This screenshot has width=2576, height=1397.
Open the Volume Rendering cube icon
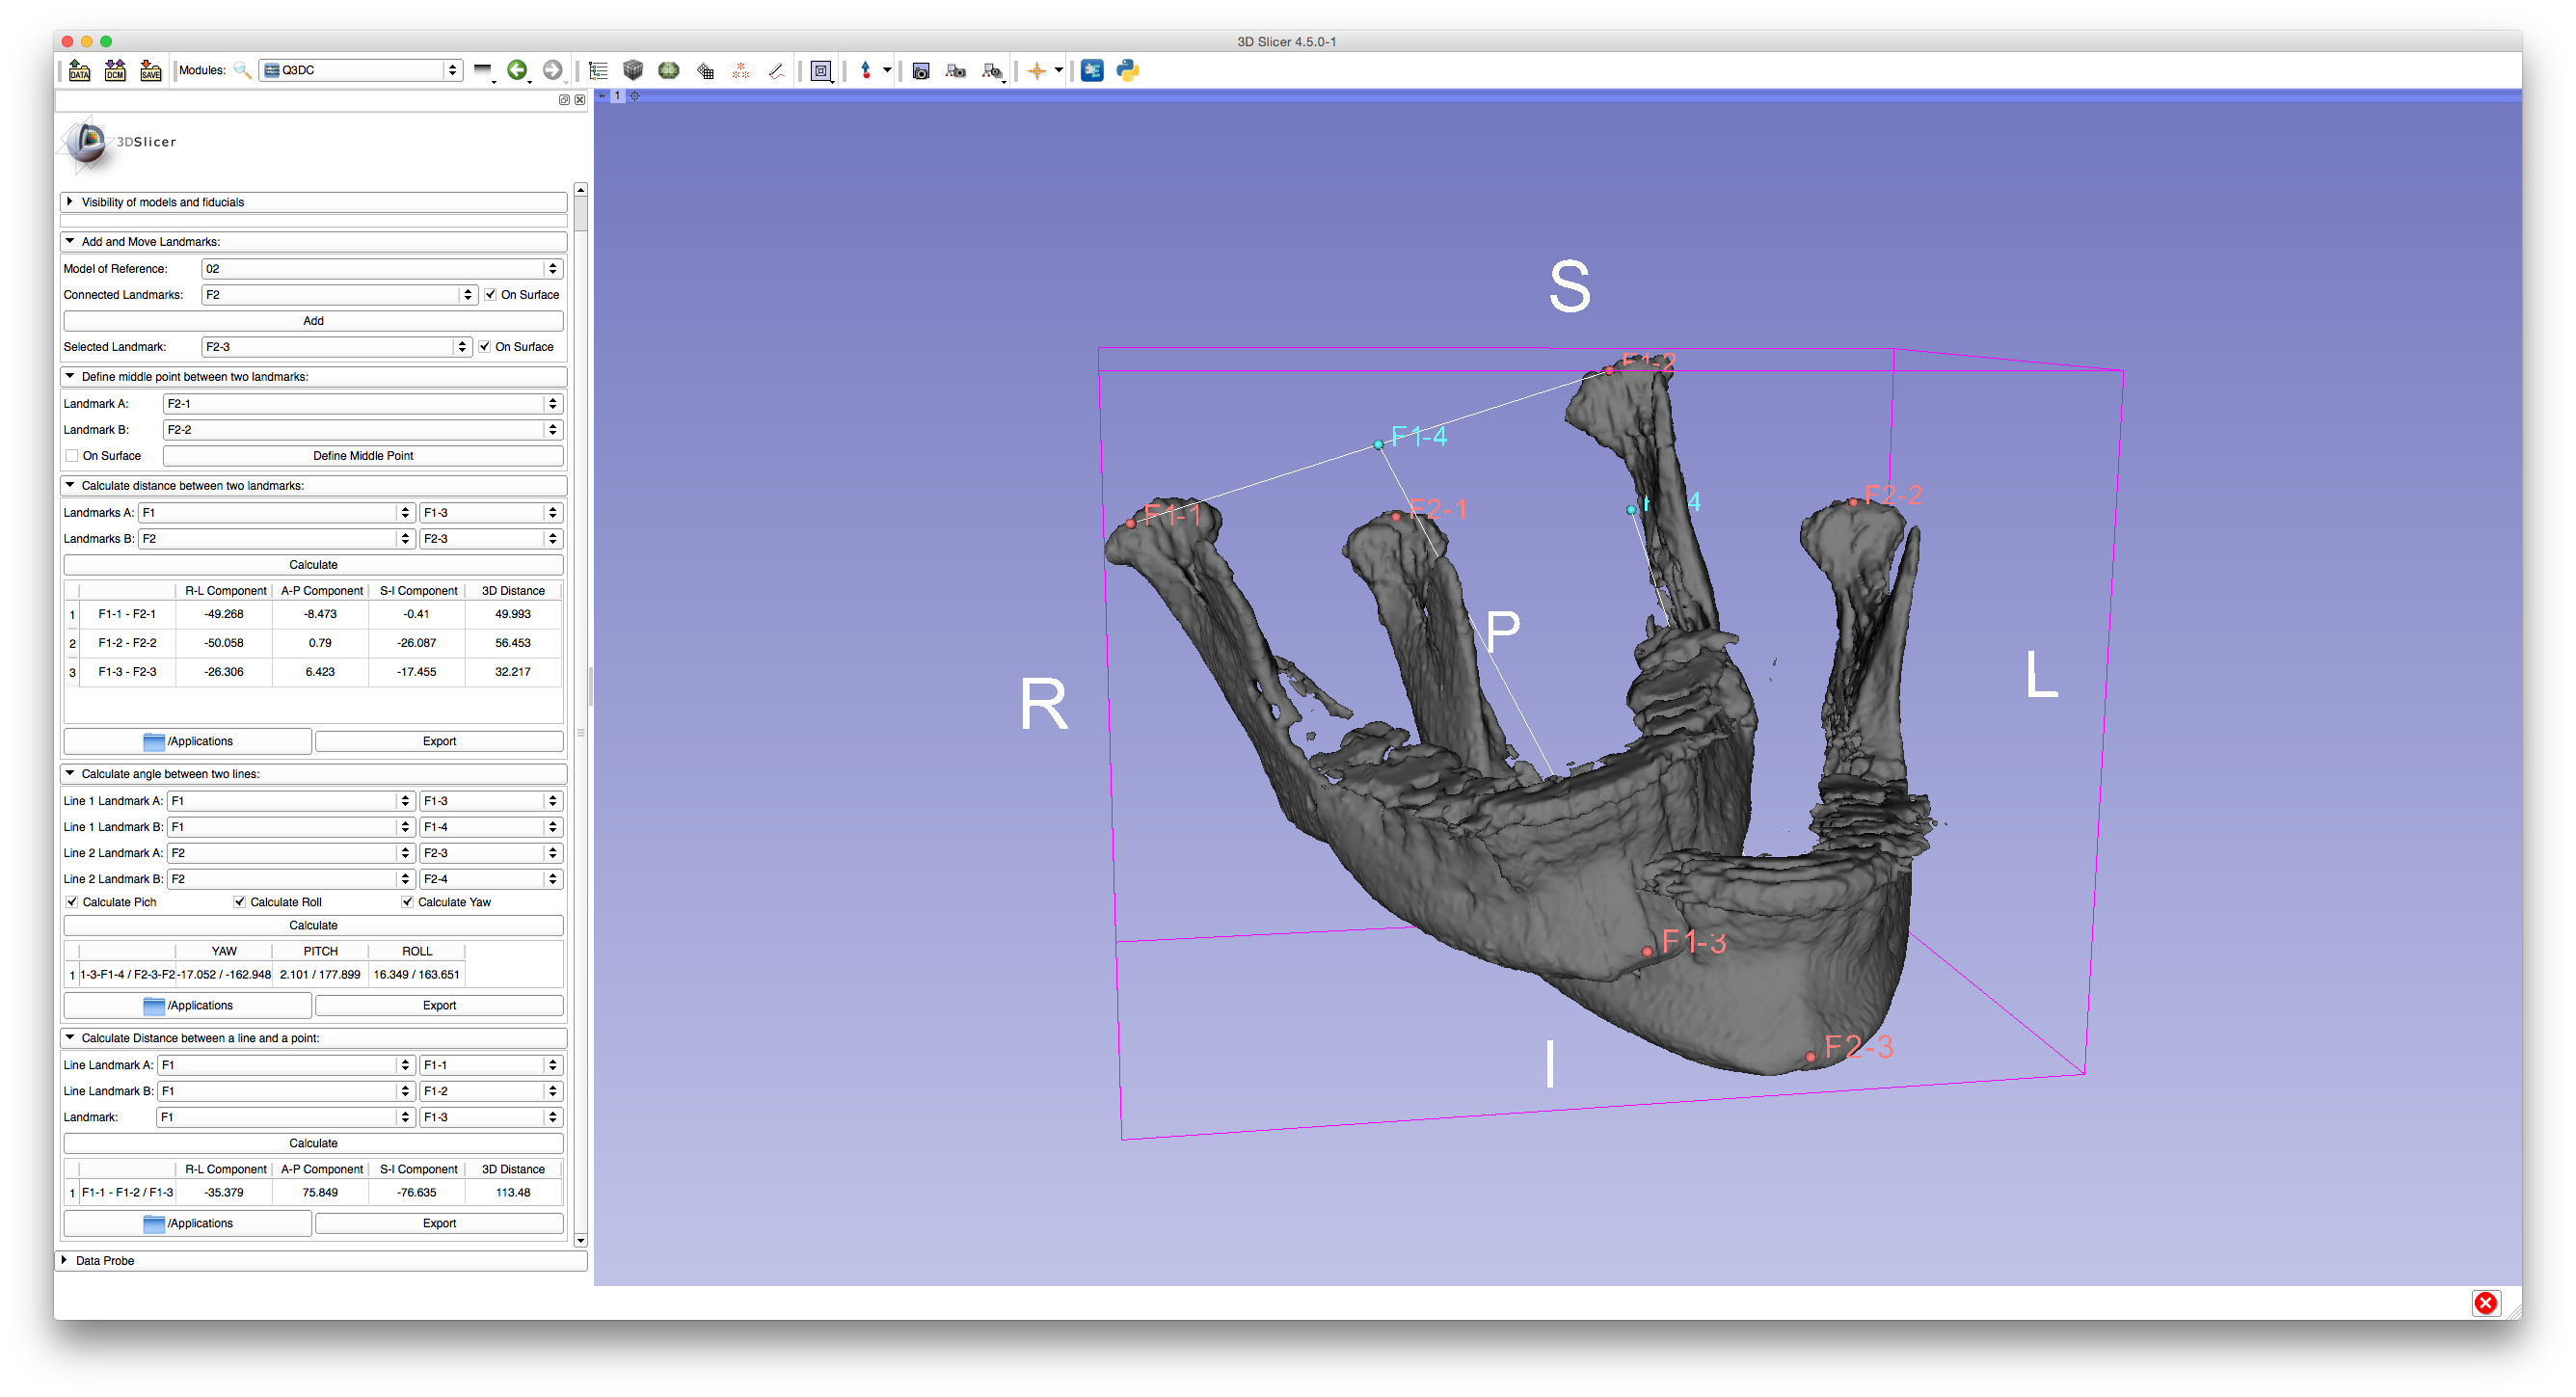pos(633,70)
